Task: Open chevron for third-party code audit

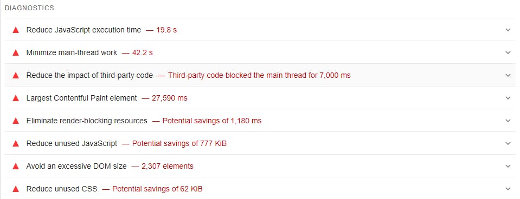Action: pyautogui.click(x=508, y=75)
